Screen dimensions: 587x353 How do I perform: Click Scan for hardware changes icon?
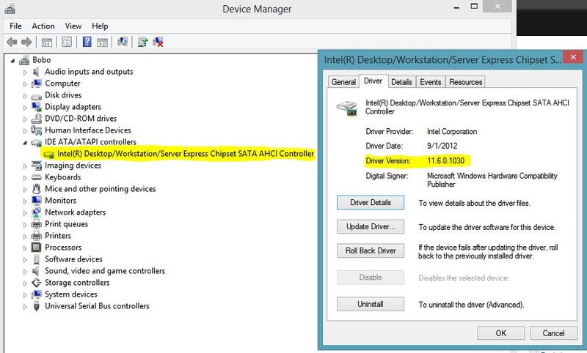[123, 42]
